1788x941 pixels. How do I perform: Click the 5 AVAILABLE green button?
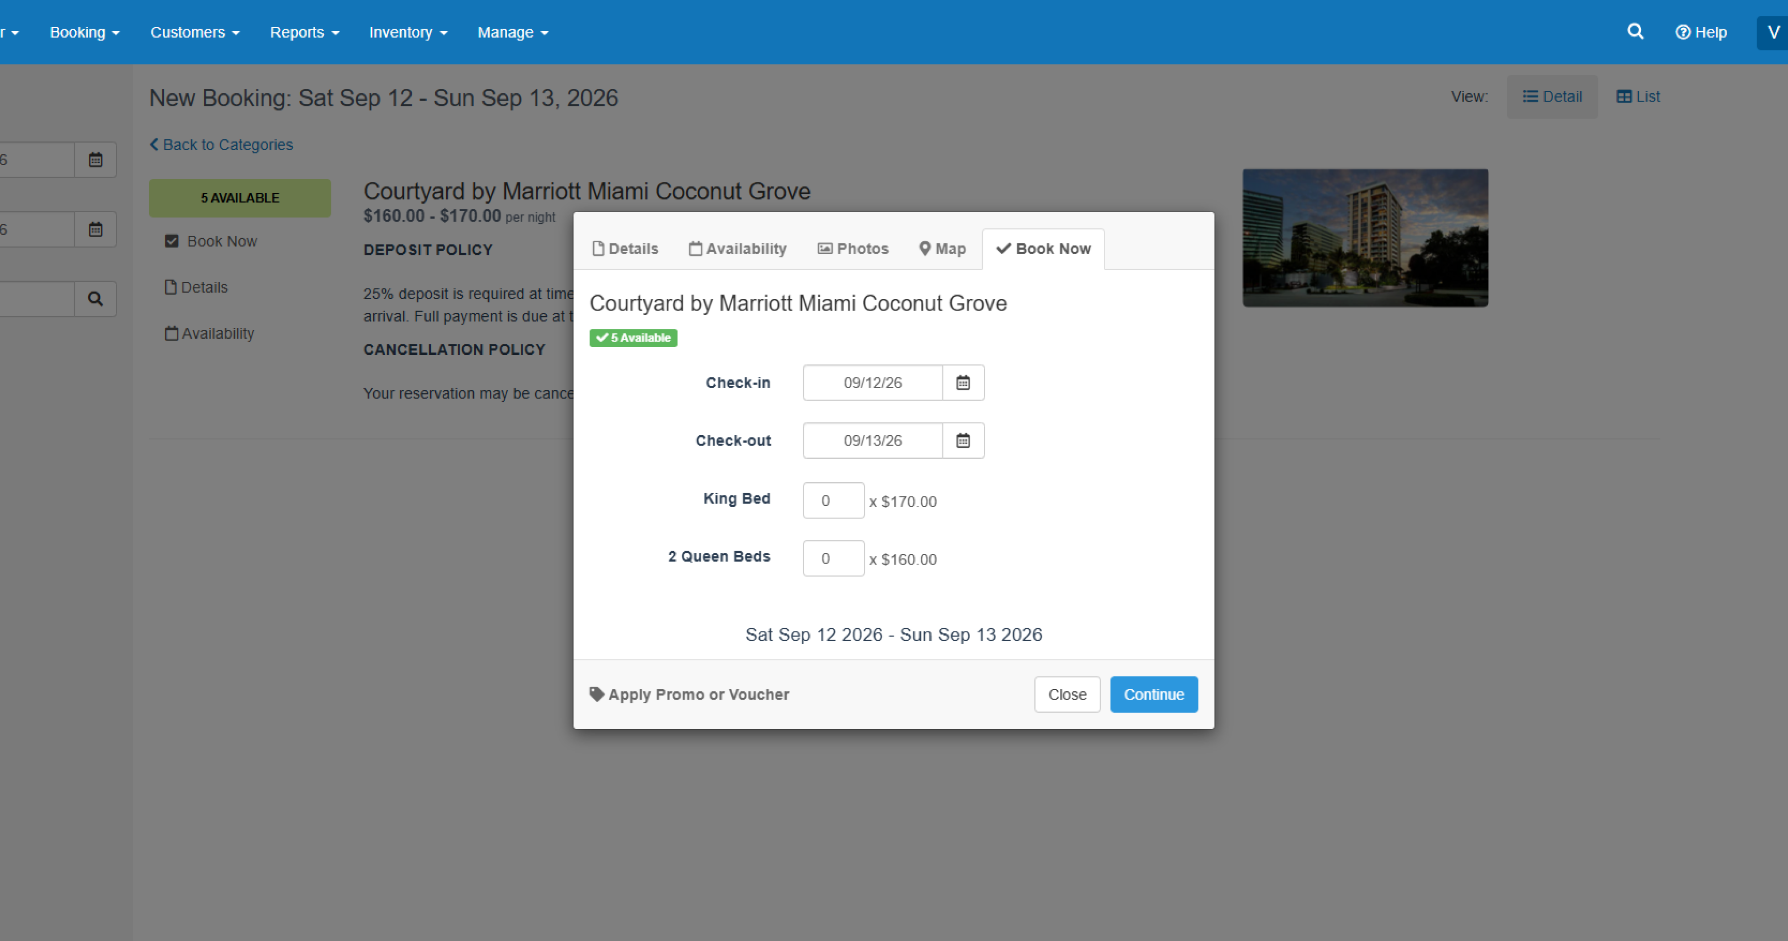coord(240,198)
